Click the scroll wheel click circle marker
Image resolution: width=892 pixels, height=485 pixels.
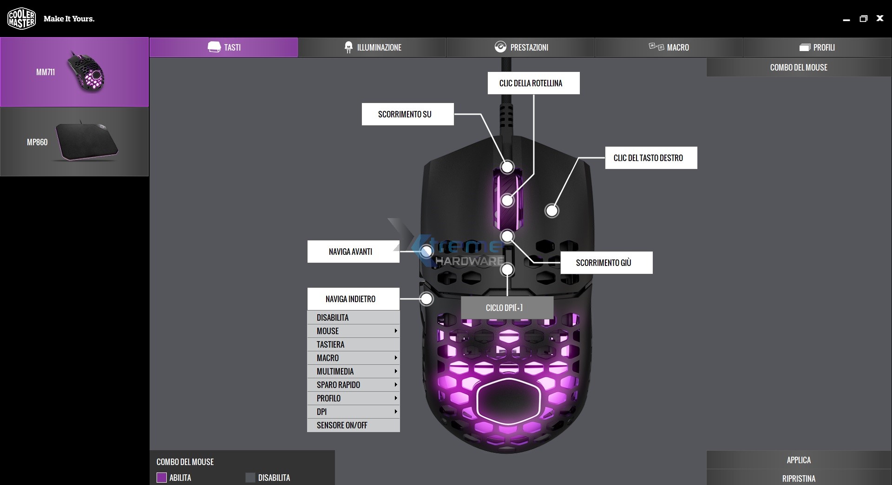coord(507,200)
